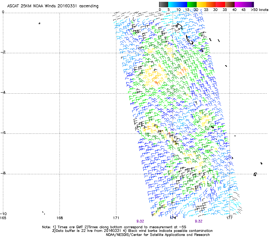Select the yellow 20-25 knots legend segment
Viewport: 270px width, 237px height.
click(201, 4)
